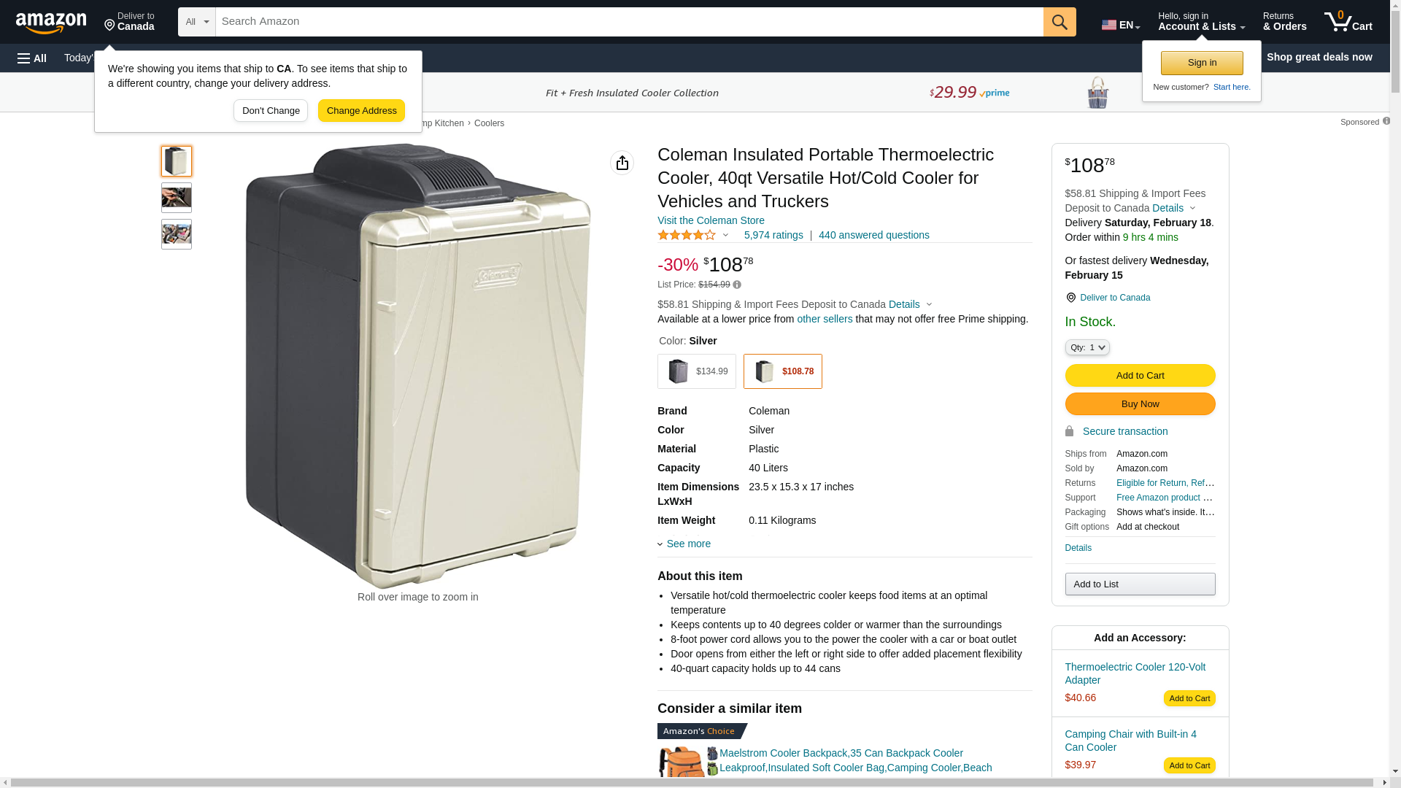Open Returns & Orders

(x=1284, y=22)
